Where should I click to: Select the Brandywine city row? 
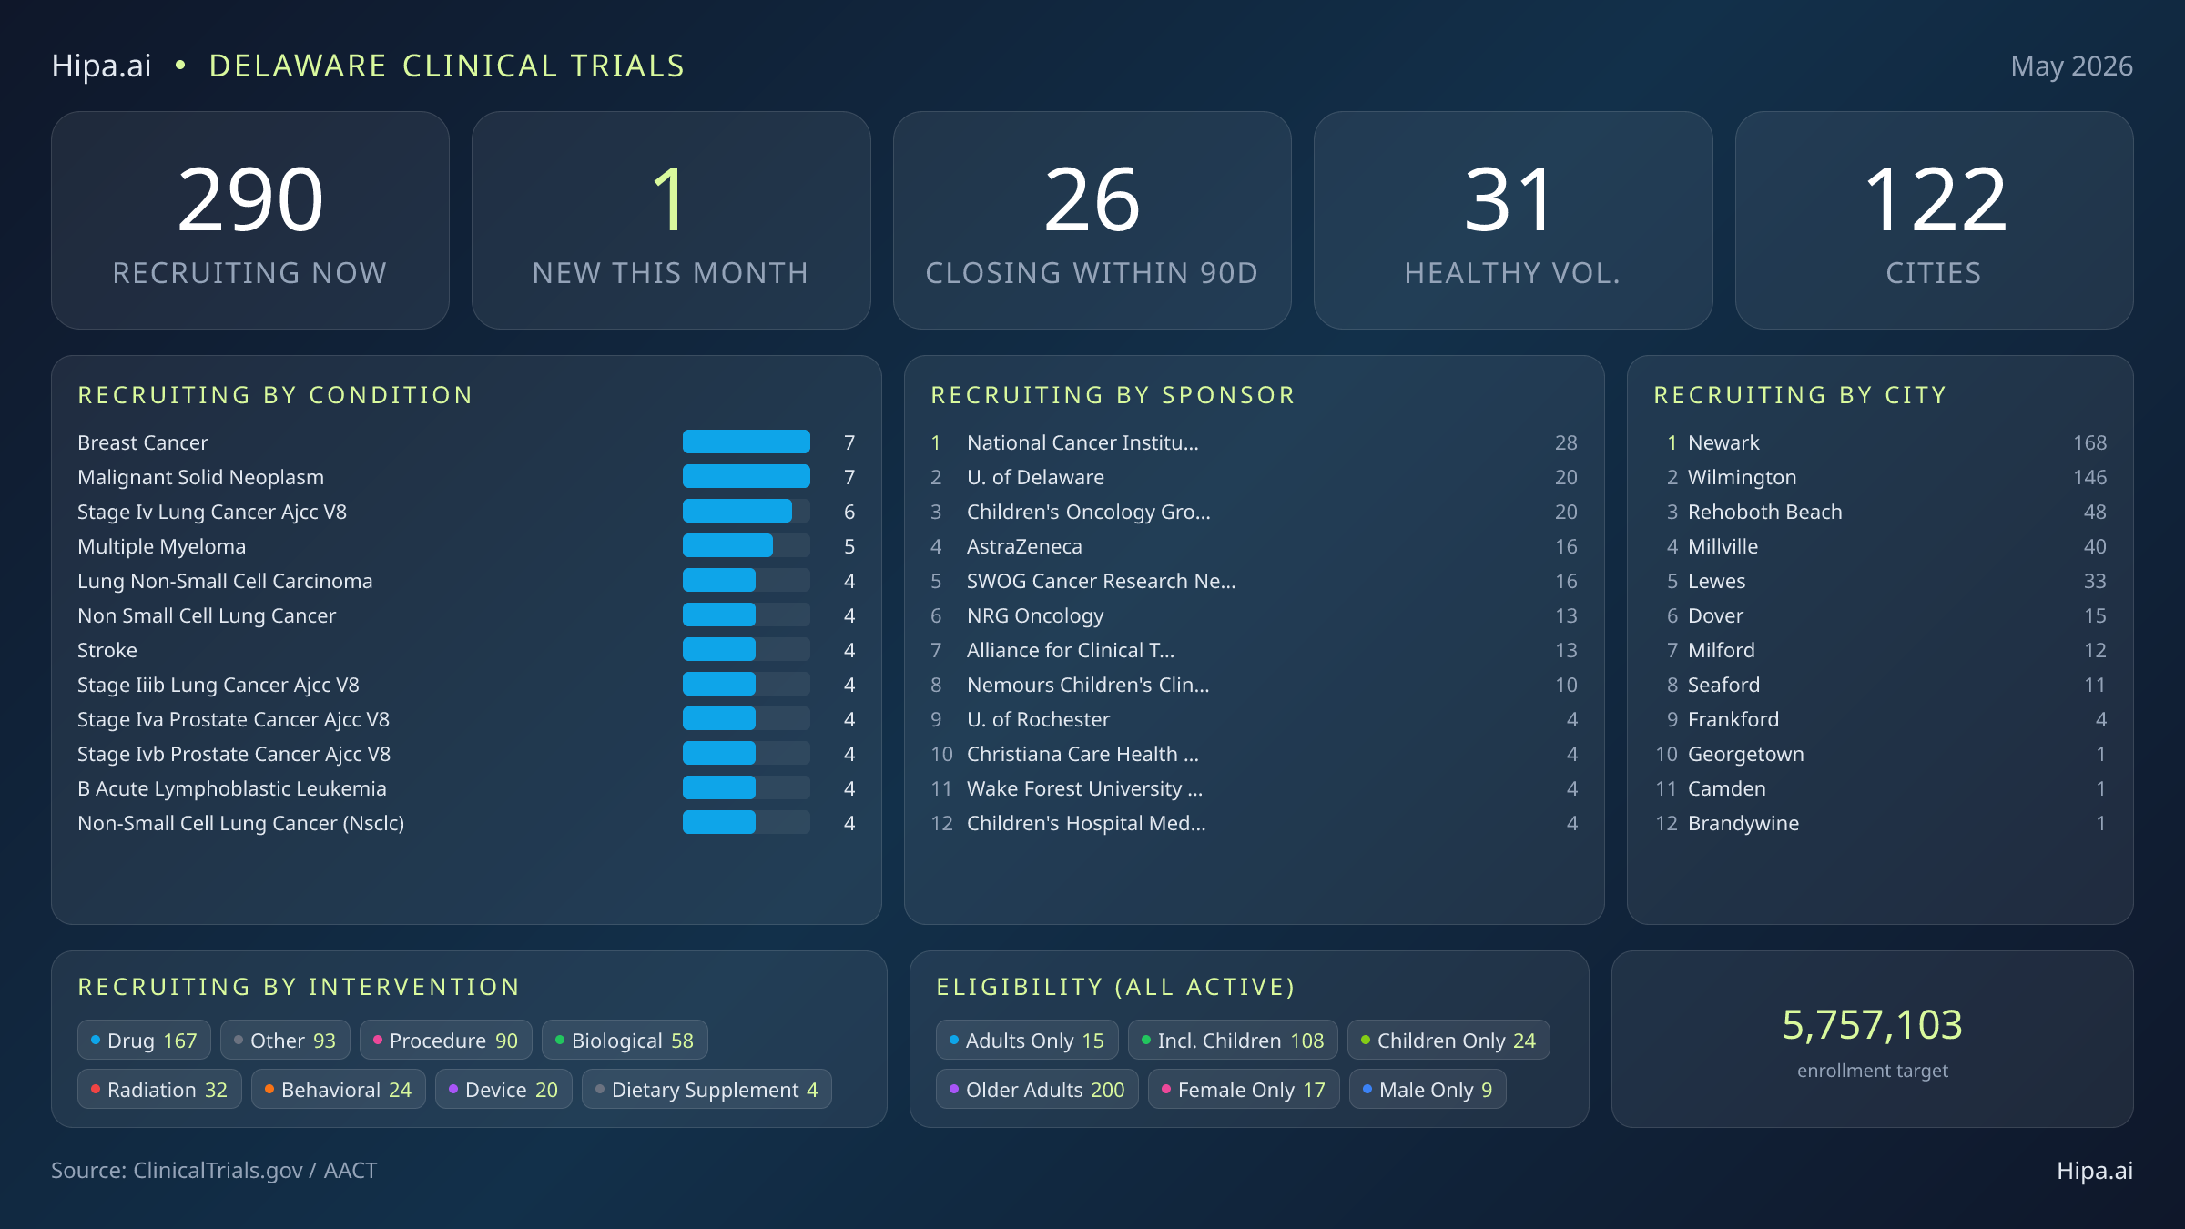point(1880,823)
